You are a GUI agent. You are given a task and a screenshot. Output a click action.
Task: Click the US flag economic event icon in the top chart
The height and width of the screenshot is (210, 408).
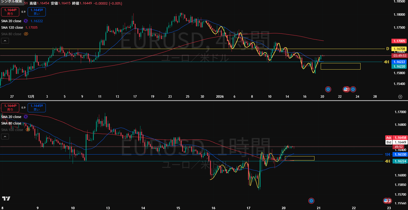pyautogui.click(x=346, y=89)
